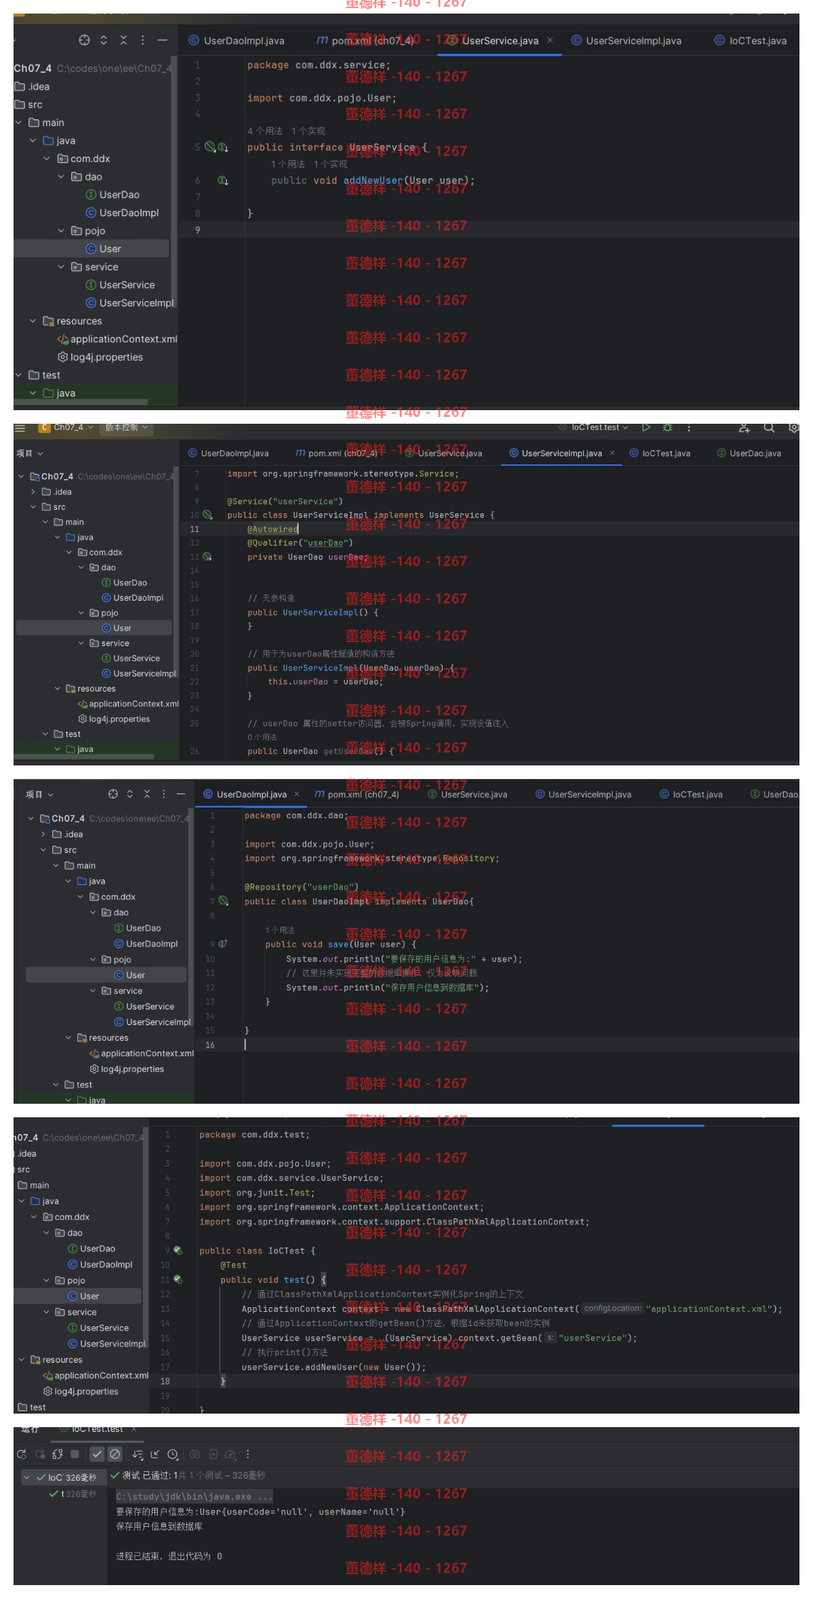Image resolution: width=813 pixels, height=1598 pixels.
Task: Open Run panel more options menu
Action: coord(248,1454)
